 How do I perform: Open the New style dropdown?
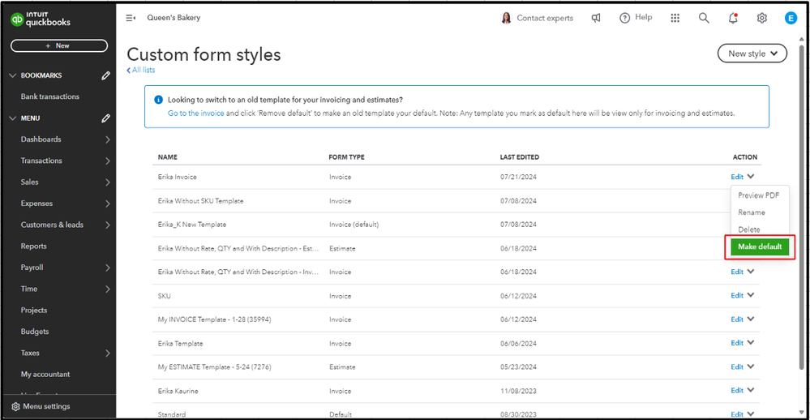pyautogui.click(x=752, y=54)
